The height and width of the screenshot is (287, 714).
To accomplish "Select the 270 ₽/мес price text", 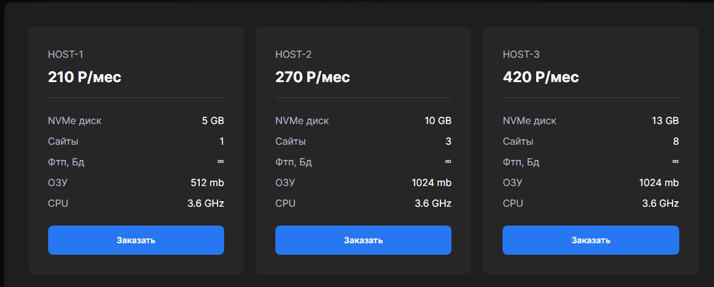I will point(313,78).
